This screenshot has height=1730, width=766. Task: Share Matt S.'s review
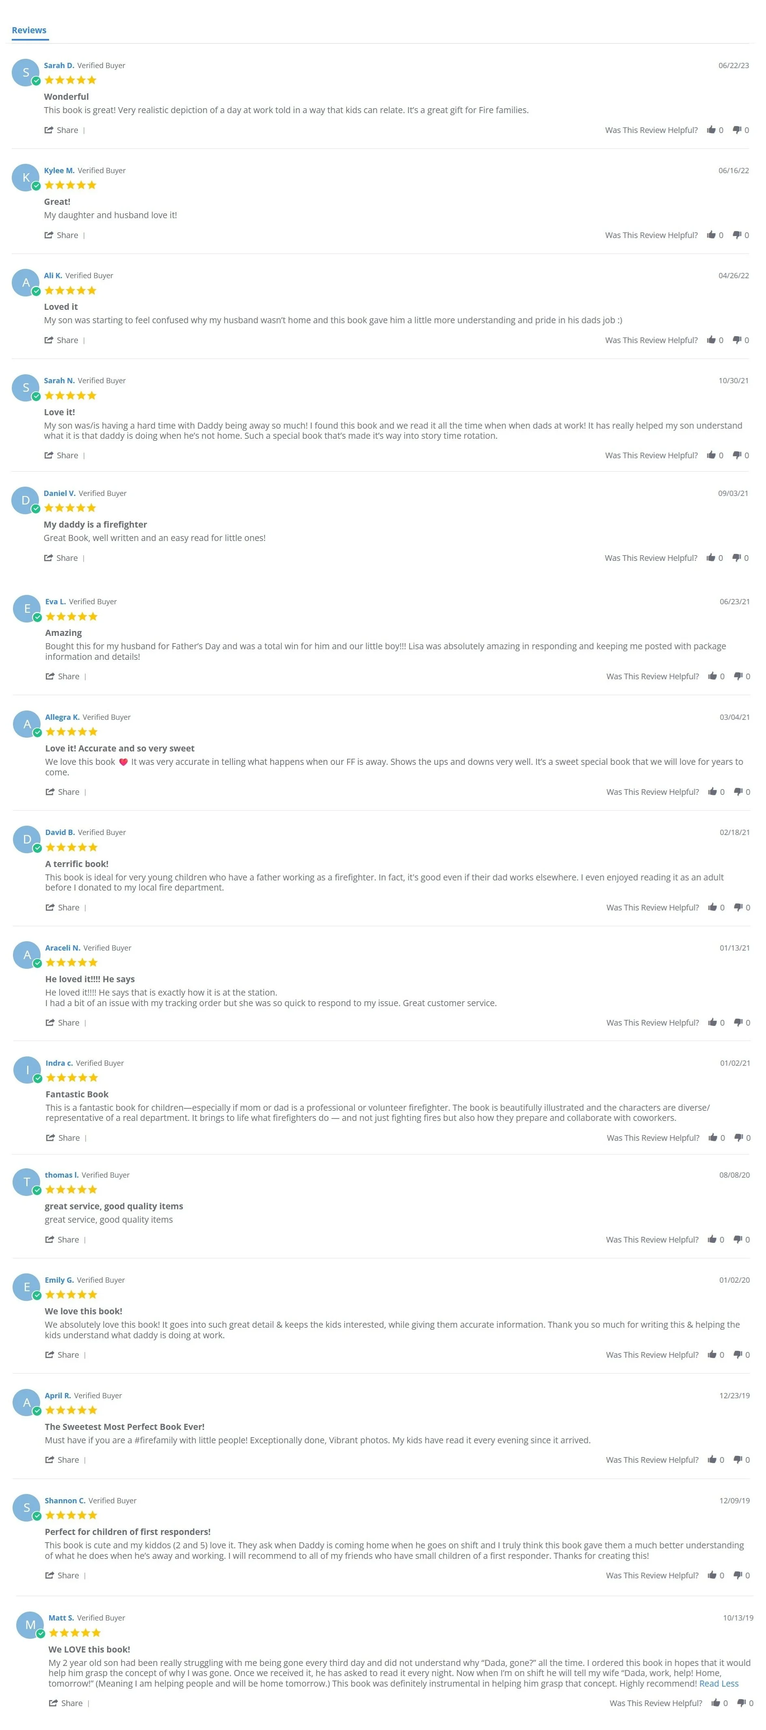coord(66,1702)
